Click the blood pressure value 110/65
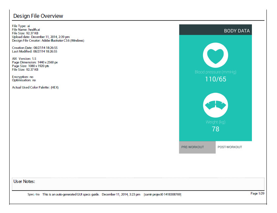Viewport: 277px width, 213px height. pyautogui.click(x=216, y=79)
